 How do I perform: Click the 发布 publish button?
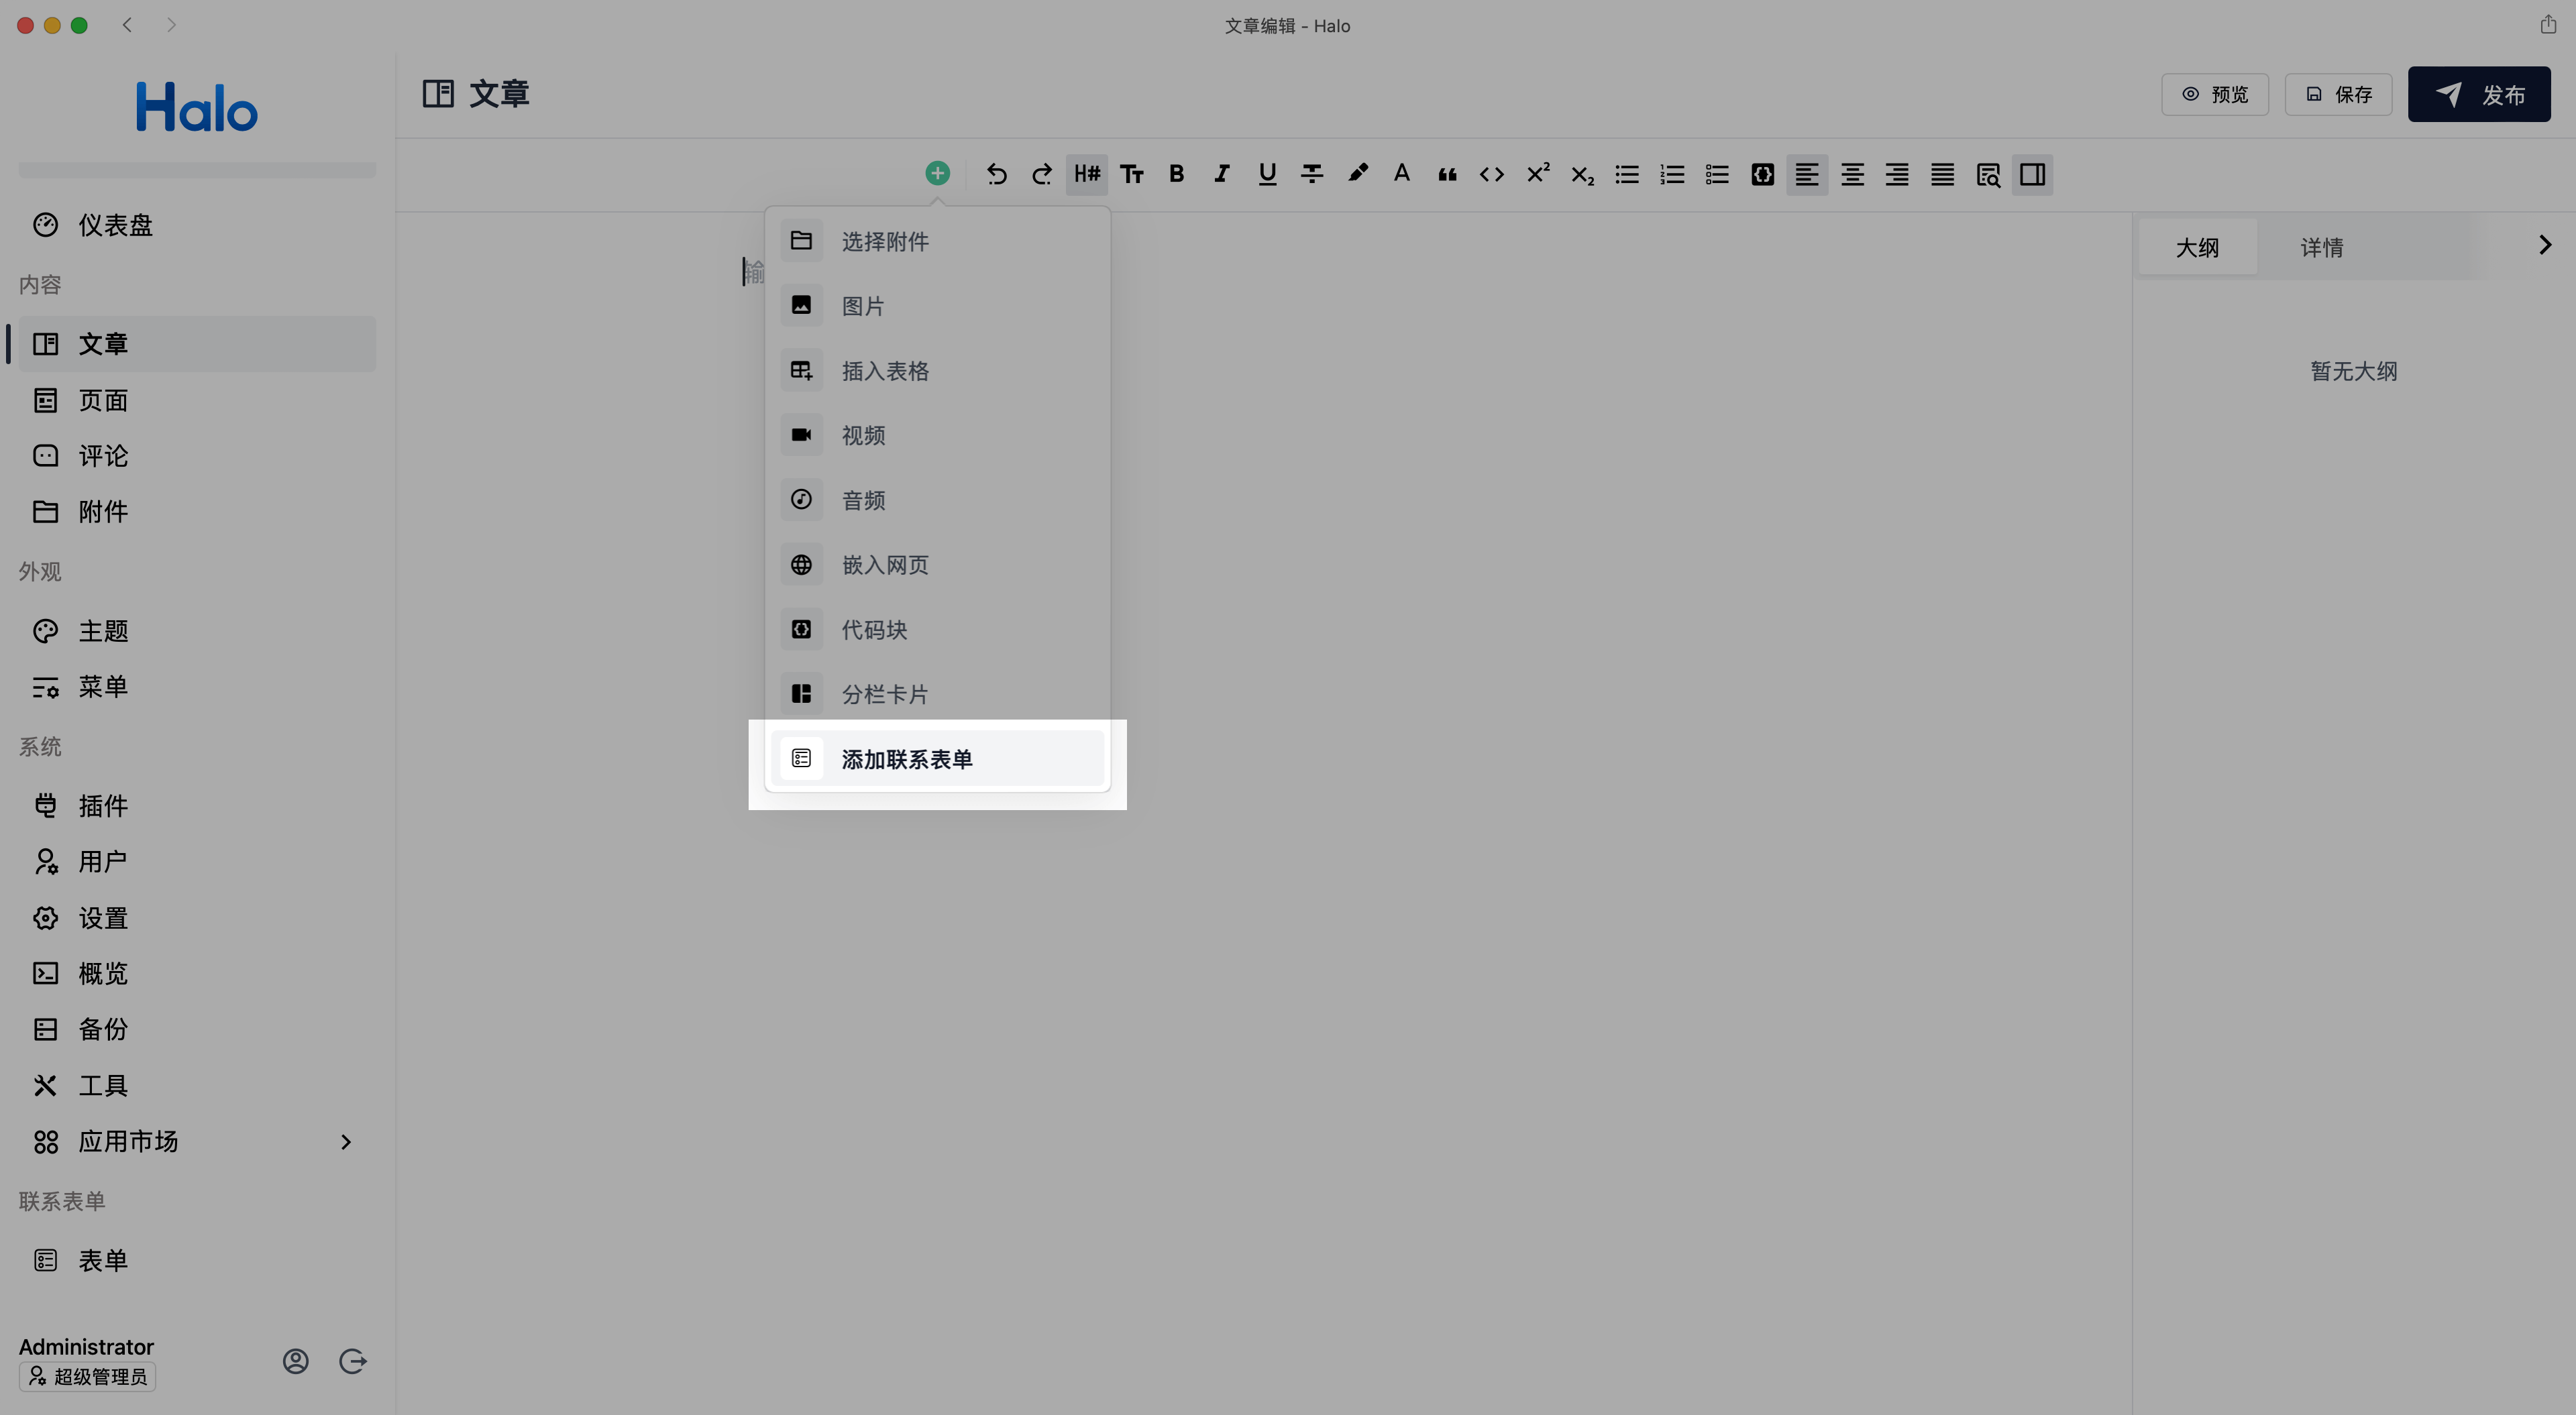(2479, 94)
